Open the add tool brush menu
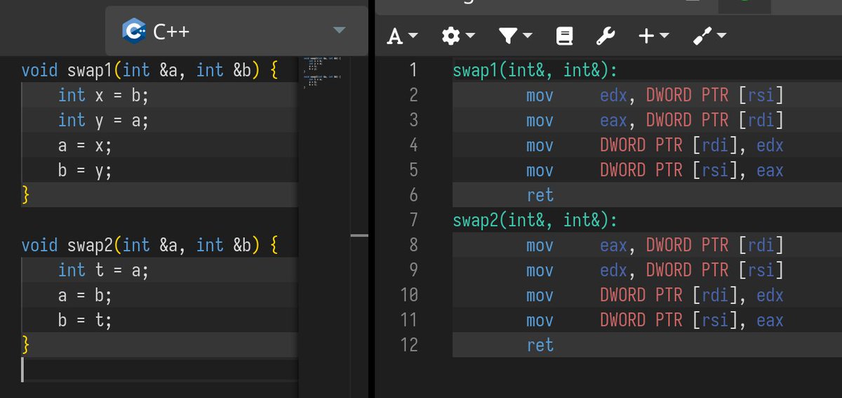Screen dimensions: 842x398 point(709,36)
